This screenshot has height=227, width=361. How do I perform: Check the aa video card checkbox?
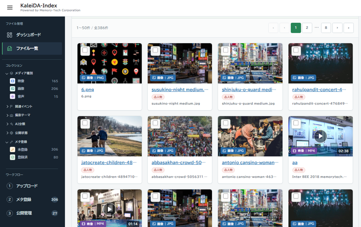[296, 123]
